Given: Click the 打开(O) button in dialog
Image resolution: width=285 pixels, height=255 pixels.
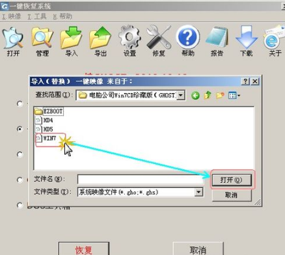Looking at the screenshot, I should point(232,180).
